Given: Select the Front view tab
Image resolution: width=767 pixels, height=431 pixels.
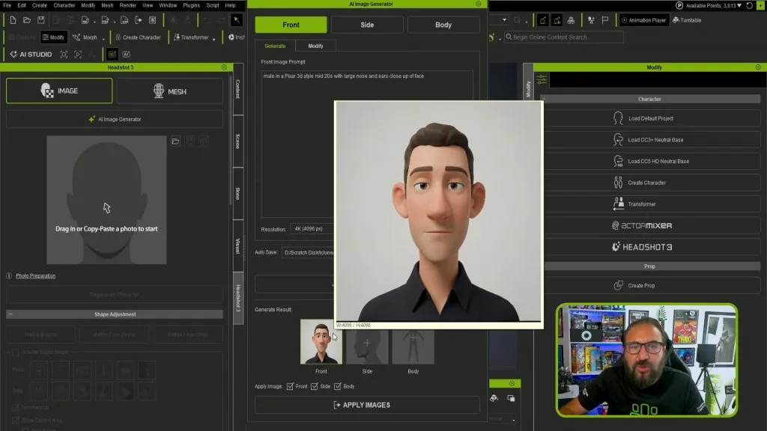Looking at the screenshot, I should coord(291,25).
